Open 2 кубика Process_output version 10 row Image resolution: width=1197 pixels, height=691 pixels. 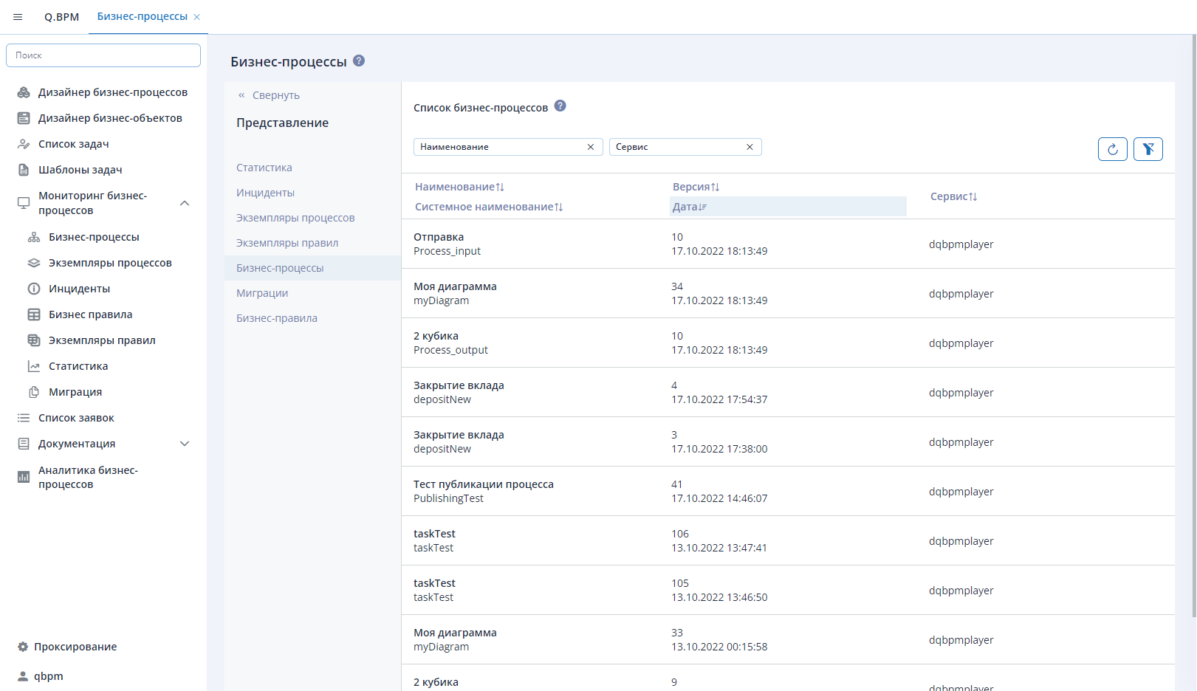[x=788, y=343]
